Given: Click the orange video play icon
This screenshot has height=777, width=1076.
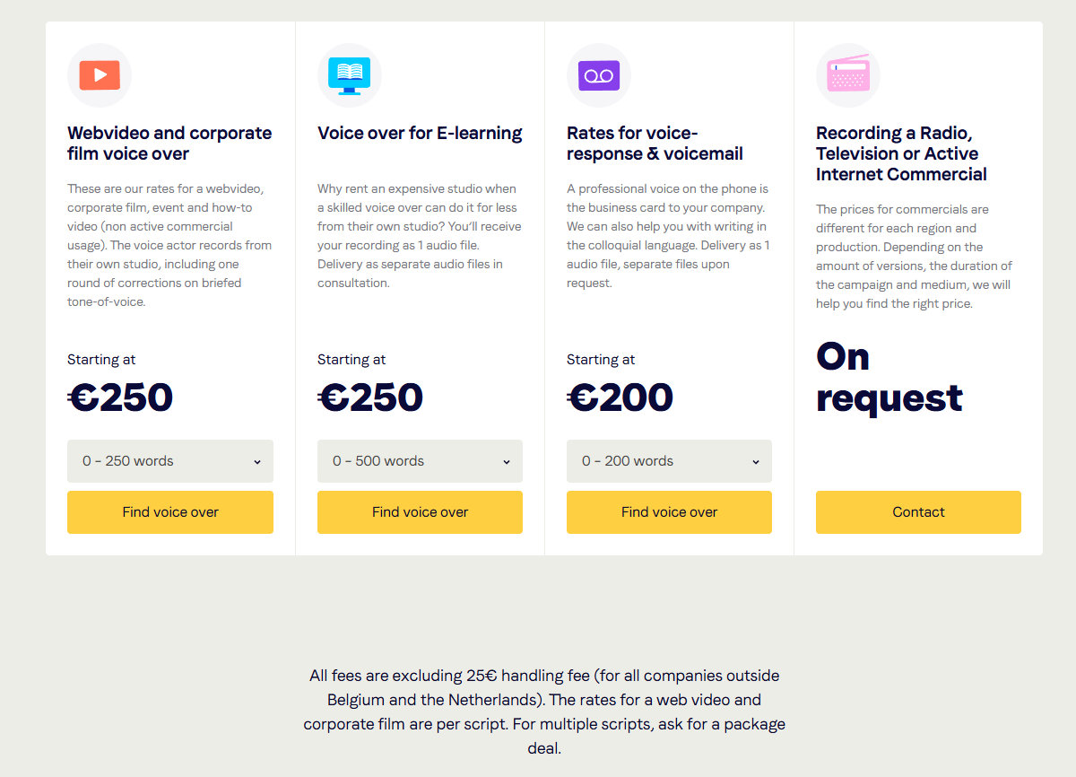Looking at the screenshot, I should [x=100, y=75].
